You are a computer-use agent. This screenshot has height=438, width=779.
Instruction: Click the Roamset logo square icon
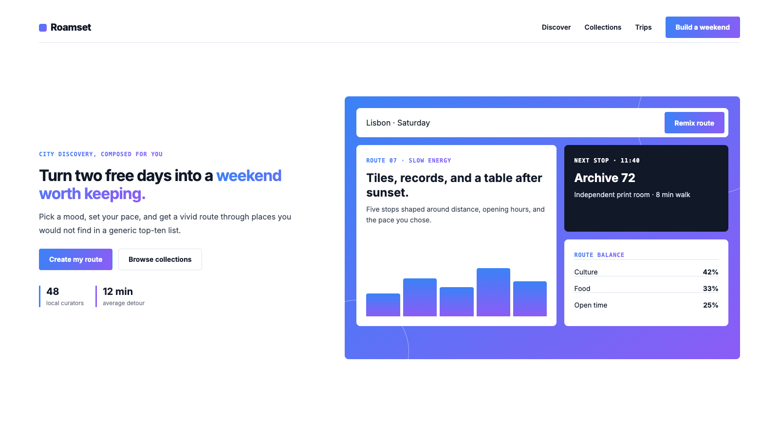click(x=43, y=28)
